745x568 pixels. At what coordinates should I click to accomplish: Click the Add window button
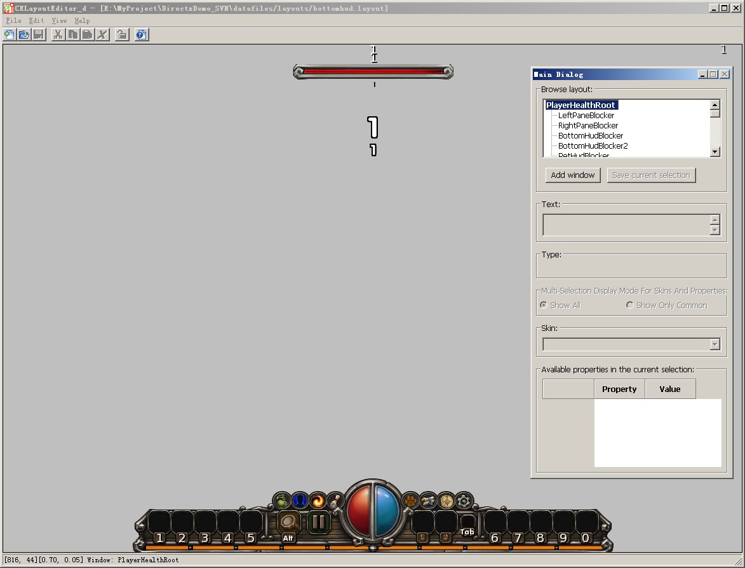pos(572,175)
